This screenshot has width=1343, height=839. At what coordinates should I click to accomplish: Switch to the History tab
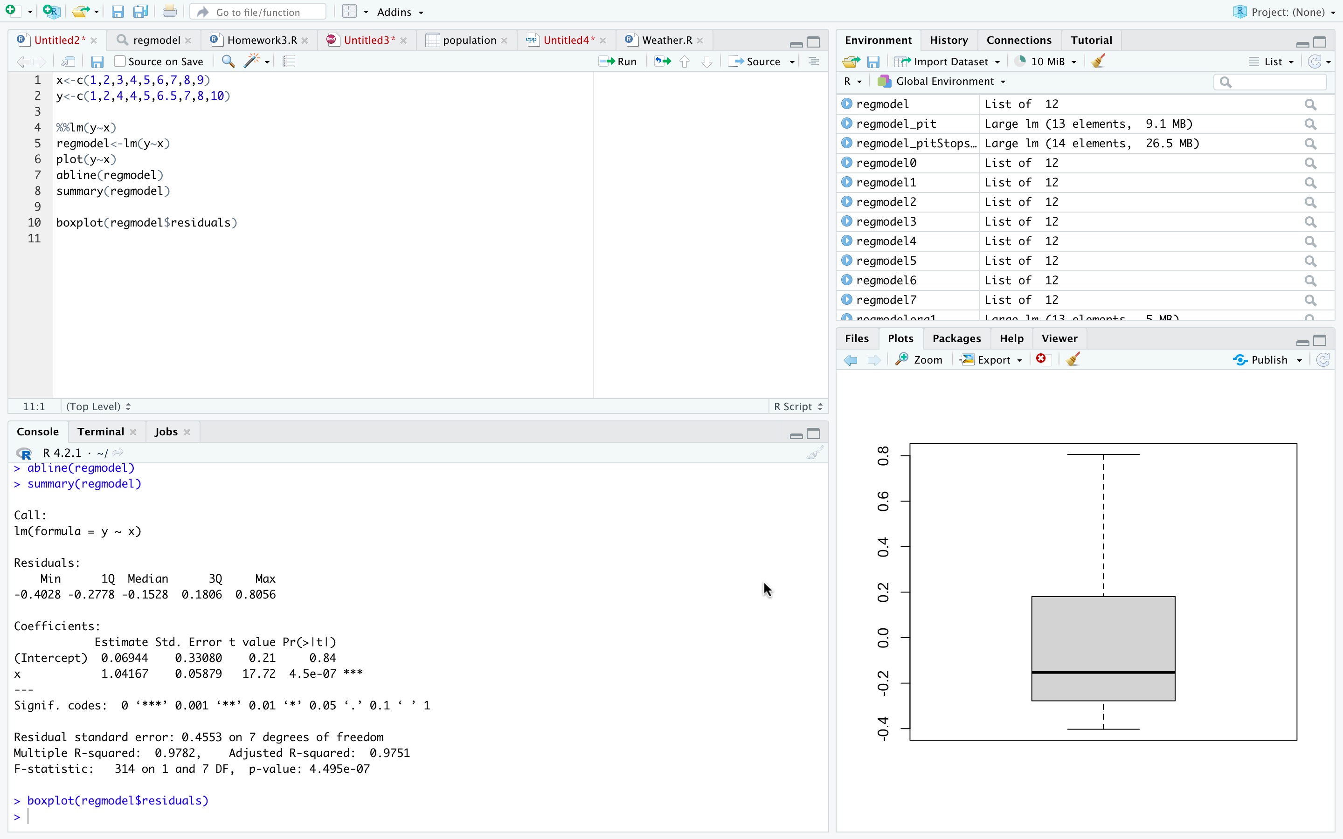click(948, 40)
